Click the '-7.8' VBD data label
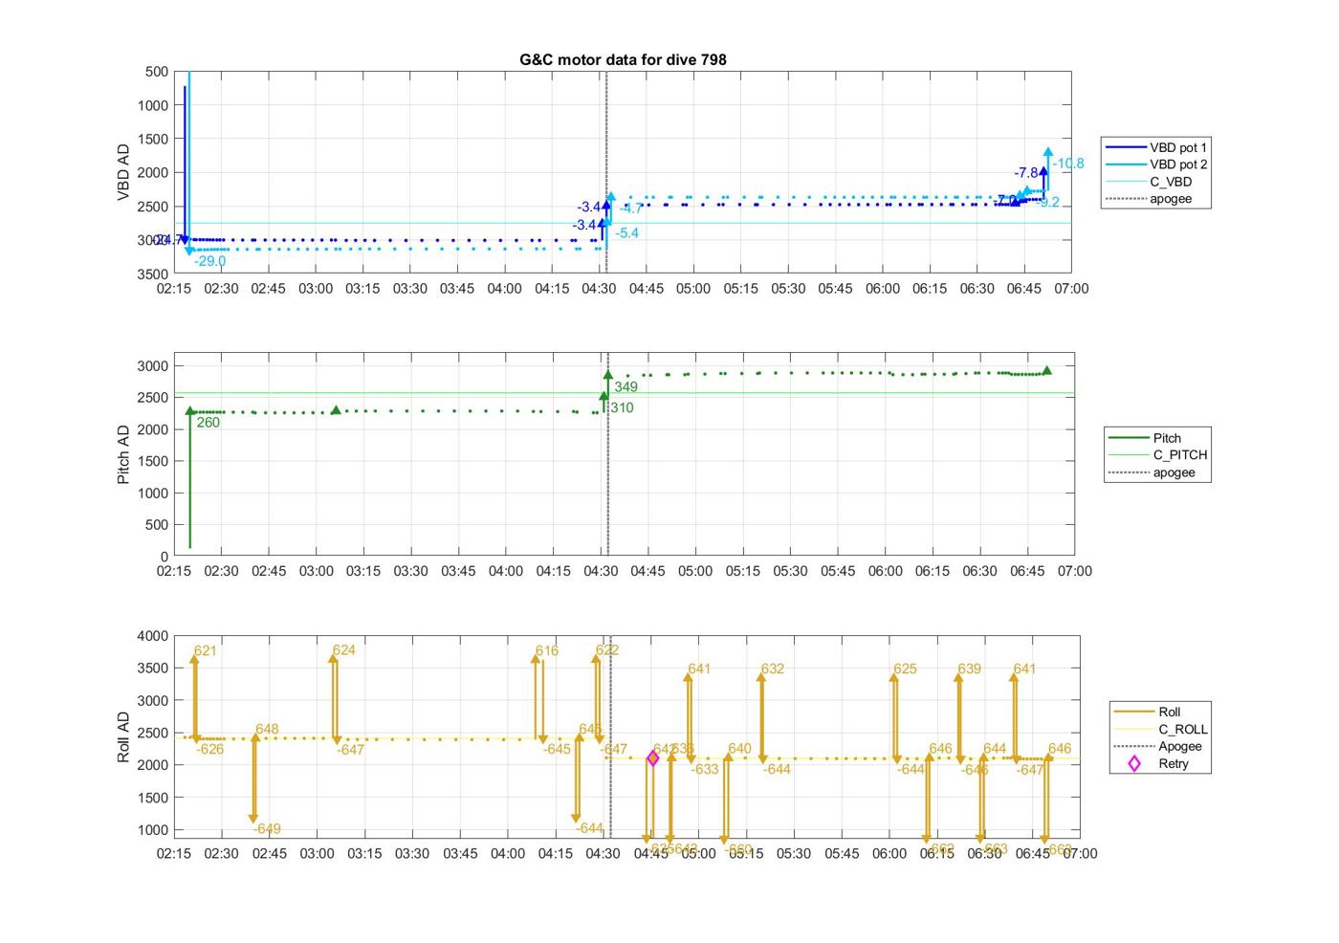 click(1026, 173)
